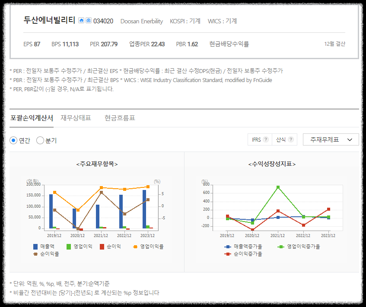Click the 두산에너빌리티 company name
This screenshot has width=366, height=307.
click(49, 20)
